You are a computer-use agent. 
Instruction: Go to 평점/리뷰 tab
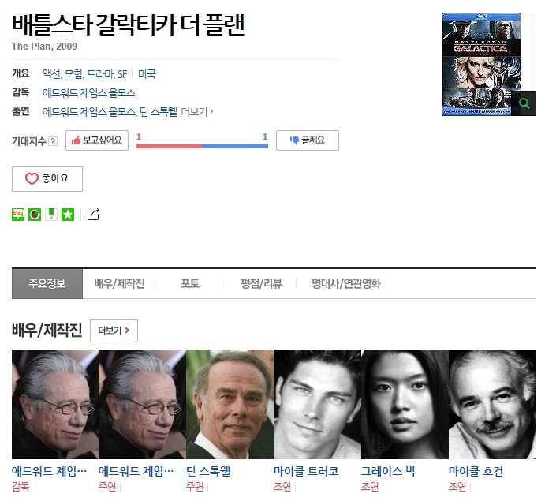point(261,284)
